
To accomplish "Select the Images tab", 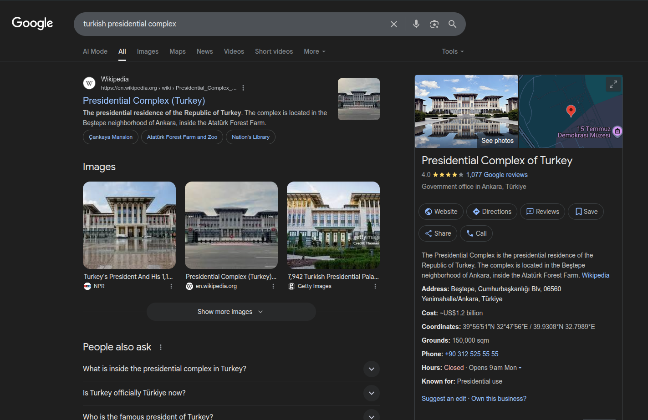I will [x=148, y=51].
